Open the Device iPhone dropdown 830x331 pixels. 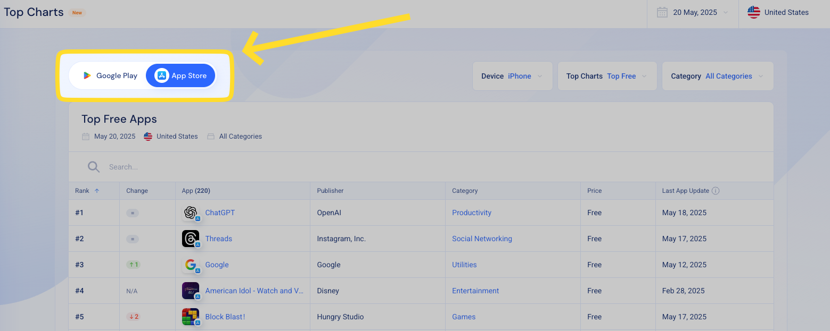point(512,76)
